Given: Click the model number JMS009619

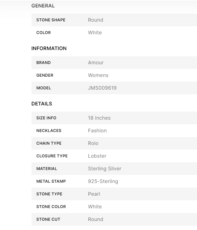Looking at the screenshot, I should pyautogui.click(x=102, y=88).
